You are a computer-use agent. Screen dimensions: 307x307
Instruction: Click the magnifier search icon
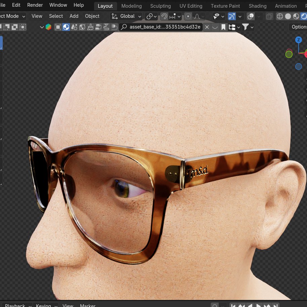point(124,27)
